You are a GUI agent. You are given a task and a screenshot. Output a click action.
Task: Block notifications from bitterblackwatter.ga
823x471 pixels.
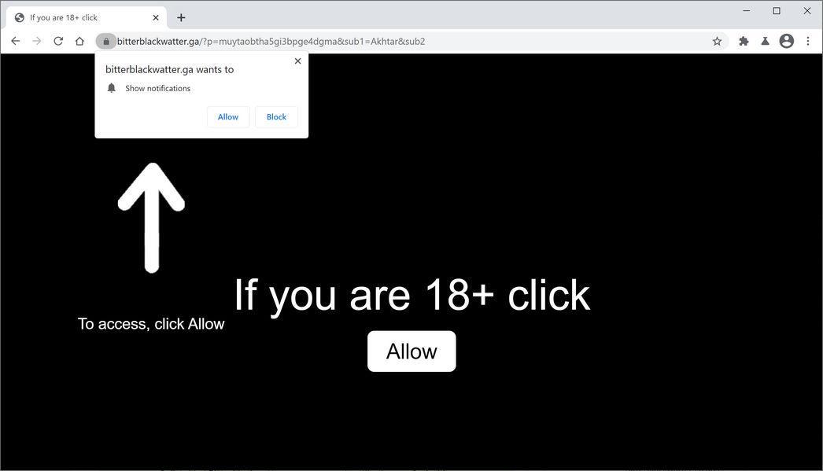click(276, 116)
